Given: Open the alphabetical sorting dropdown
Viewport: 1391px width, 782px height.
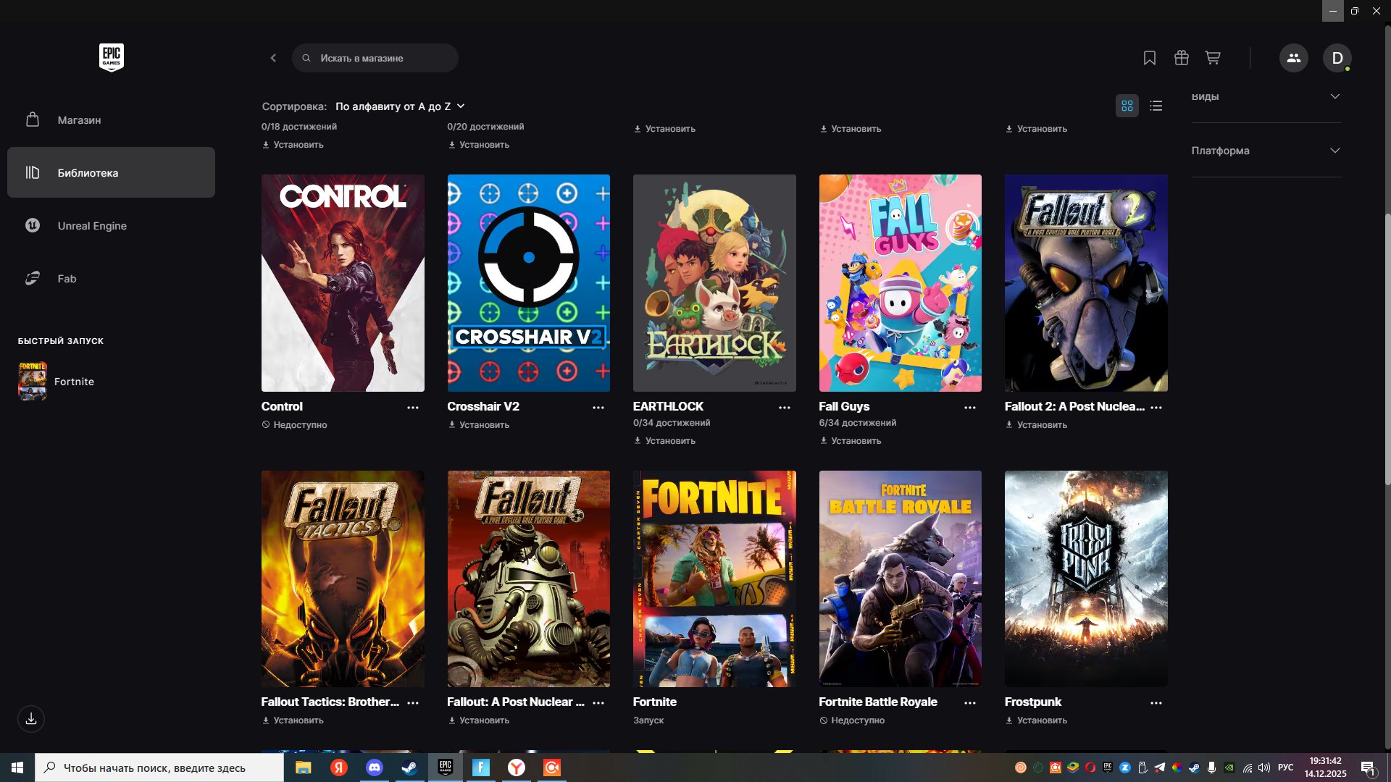Looking at the screenshot, I should coord(399,106).
